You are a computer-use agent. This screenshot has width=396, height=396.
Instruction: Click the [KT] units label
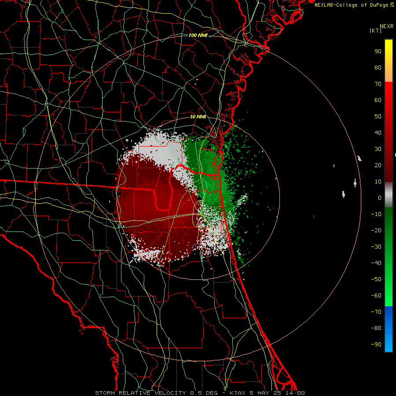(x=376, y=30)
